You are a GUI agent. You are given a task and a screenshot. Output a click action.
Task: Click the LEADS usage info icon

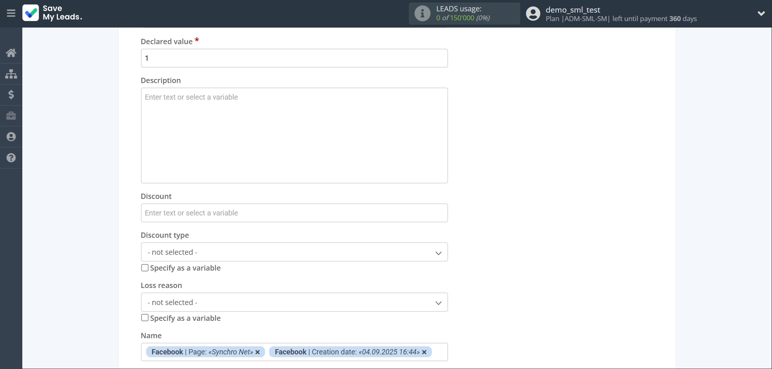pyautogui.click(x=422, y=13)
